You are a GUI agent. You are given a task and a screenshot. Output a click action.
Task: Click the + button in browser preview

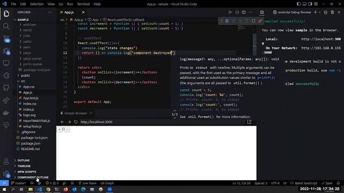pyautogui.click(x=59, y=129)
